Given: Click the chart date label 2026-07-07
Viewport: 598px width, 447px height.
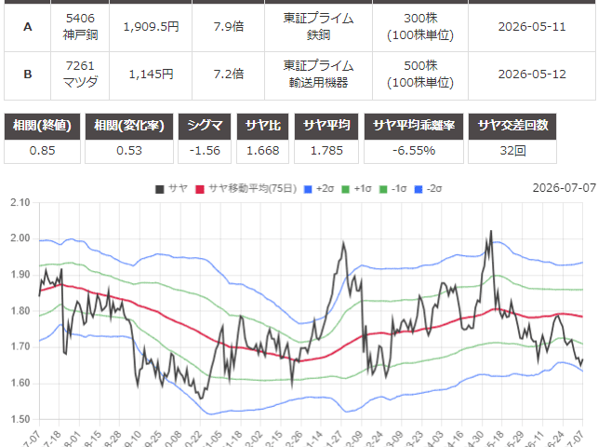Looking at the screenshot, I should point(565,188).
